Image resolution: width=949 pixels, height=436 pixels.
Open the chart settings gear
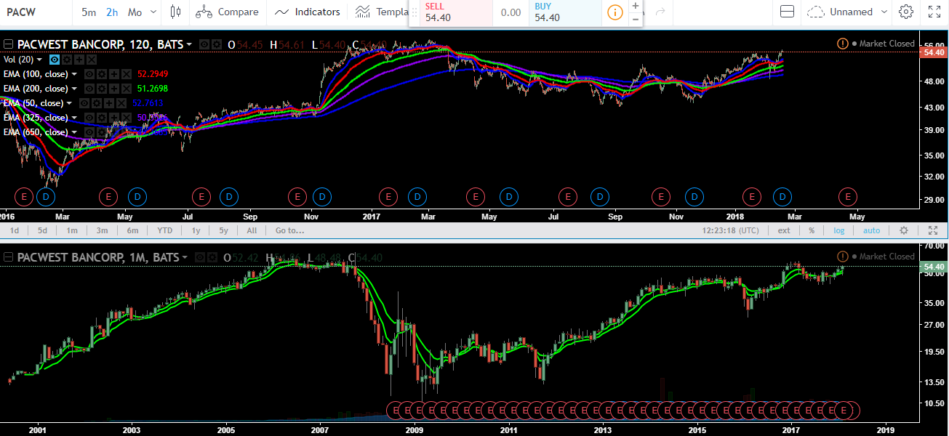[905, 12]
